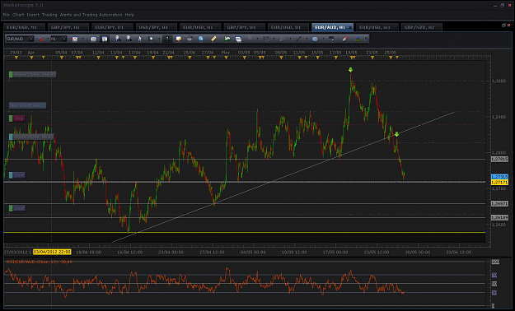The height and width of the screenshot is (311, 515).
Task: Click the green arrow marker on trendline
Action: coord(397,134)
